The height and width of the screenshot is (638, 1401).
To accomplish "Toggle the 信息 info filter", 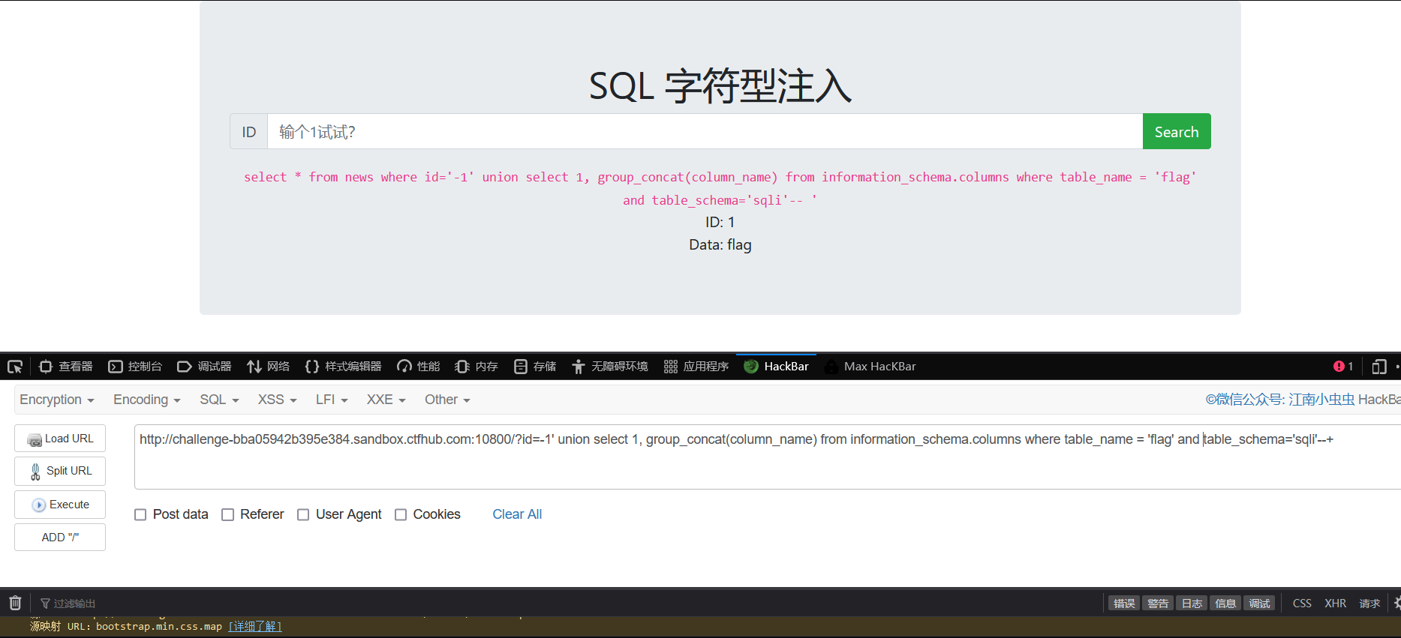I will click(1225, 604).
